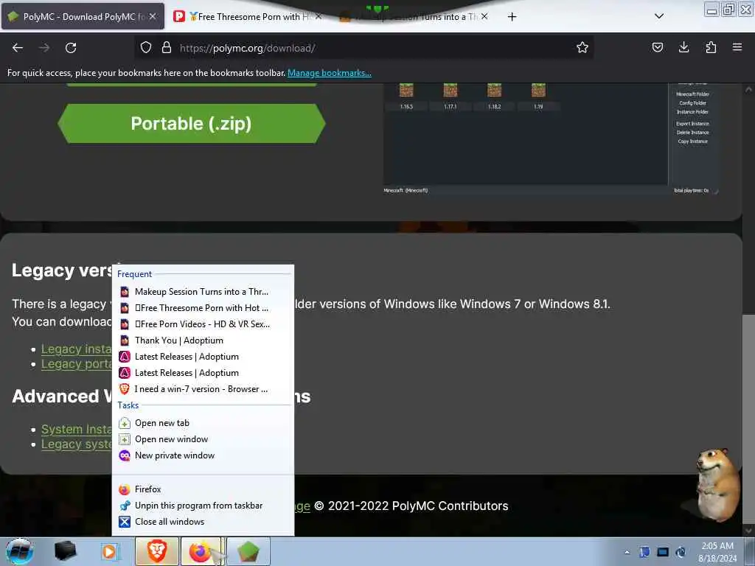View site security lock information

point(167,48)
